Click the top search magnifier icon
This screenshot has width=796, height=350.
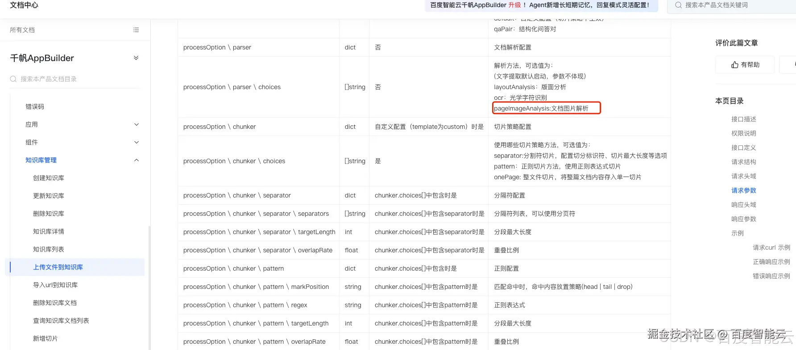[x=679, y=5]
